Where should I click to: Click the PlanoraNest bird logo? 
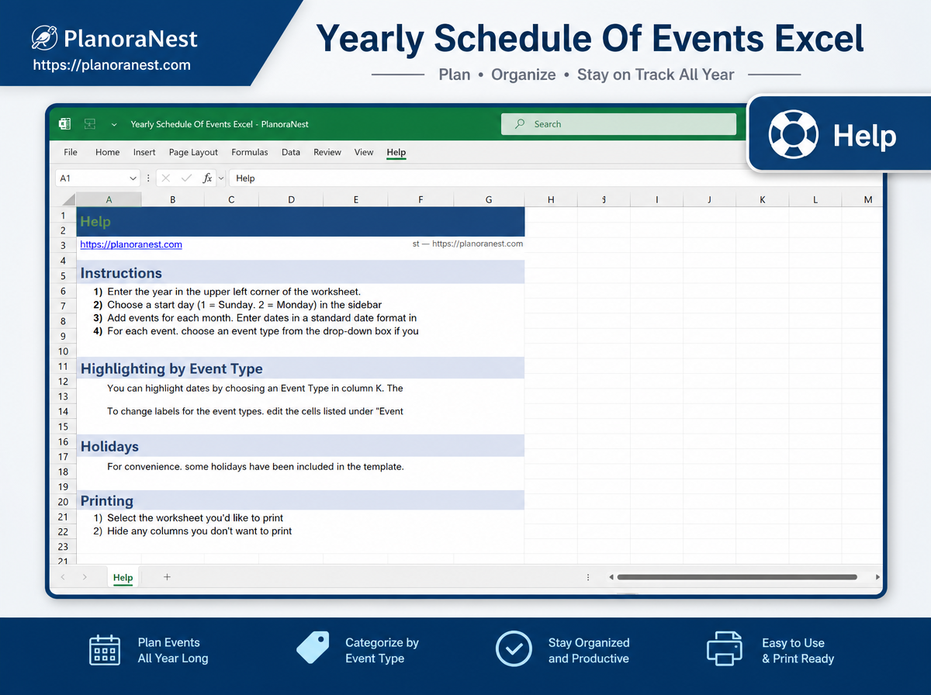click(47, 38)
